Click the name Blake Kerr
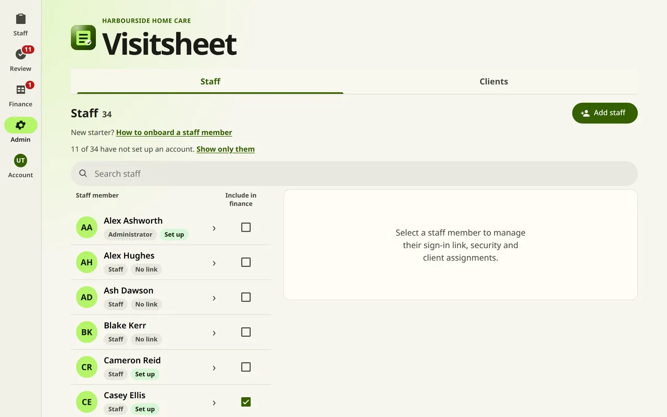The width and height of the screenshot is (667, 417). pos(125,325)
